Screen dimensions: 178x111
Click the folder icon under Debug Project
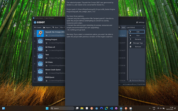(x=46, y=43)
